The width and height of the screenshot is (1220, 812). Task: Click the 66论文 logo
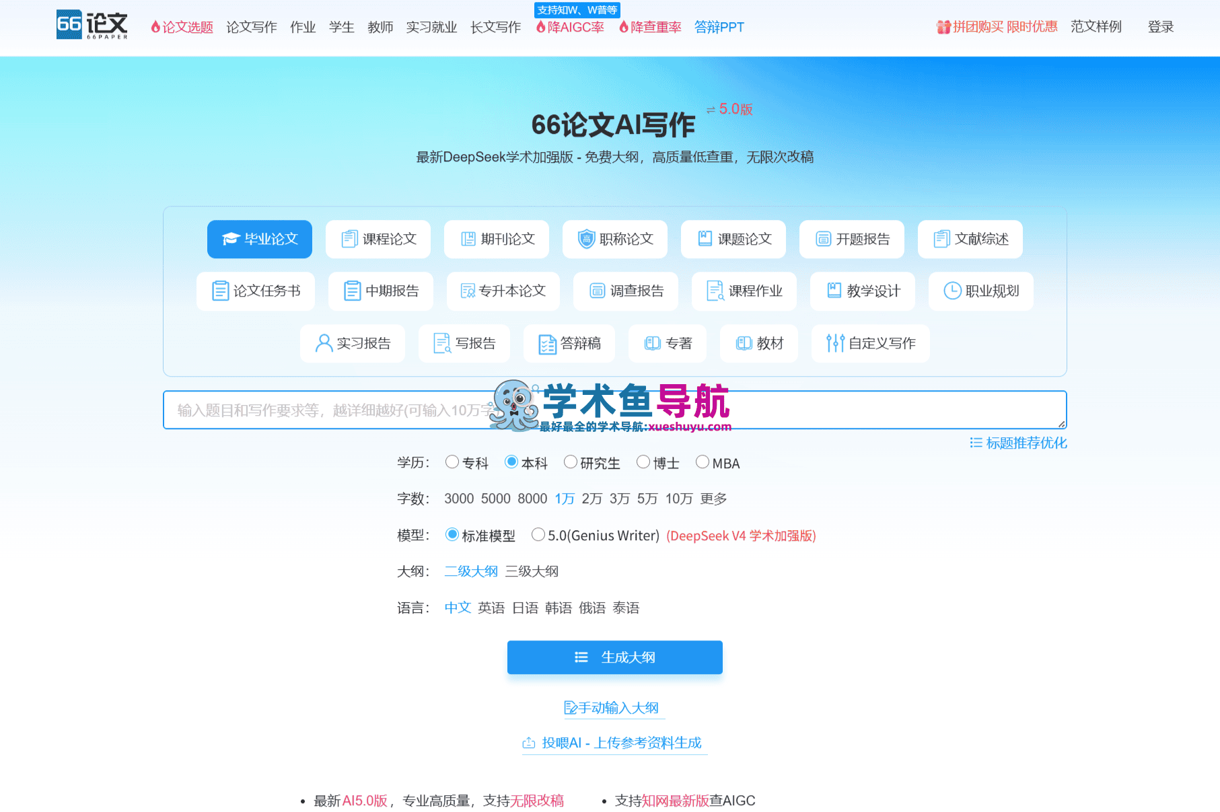[92, 25]
